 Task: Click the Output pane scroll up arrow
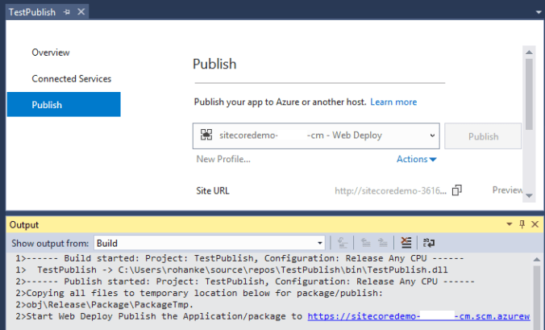click(x=537, y=260)
